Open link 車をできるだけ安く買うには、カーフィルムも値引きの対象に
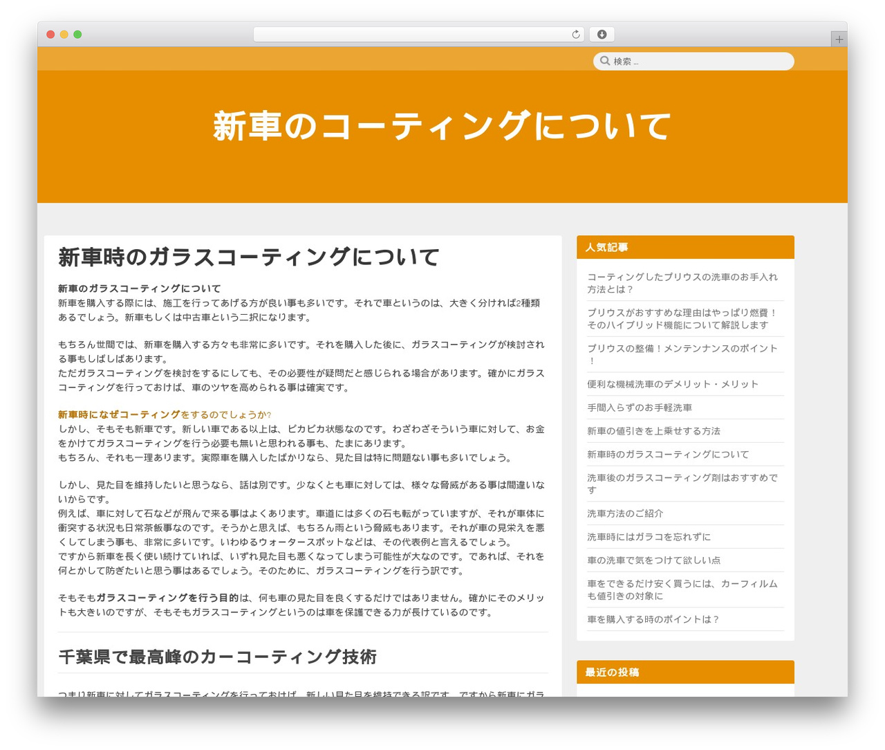Screen dimensions: 885x750 [682, 589]
